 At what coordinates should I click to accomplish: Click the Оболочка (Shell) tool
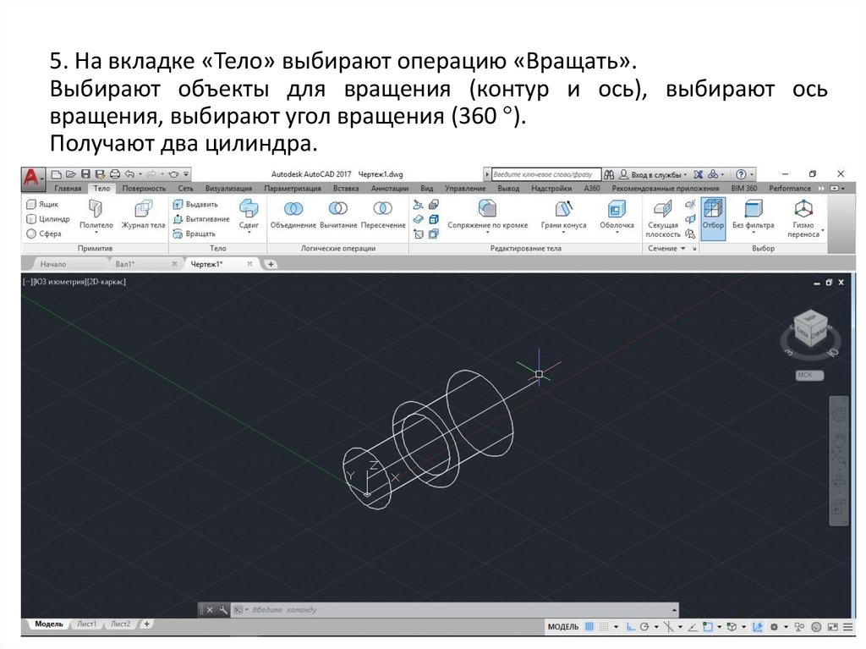point(617,214)
